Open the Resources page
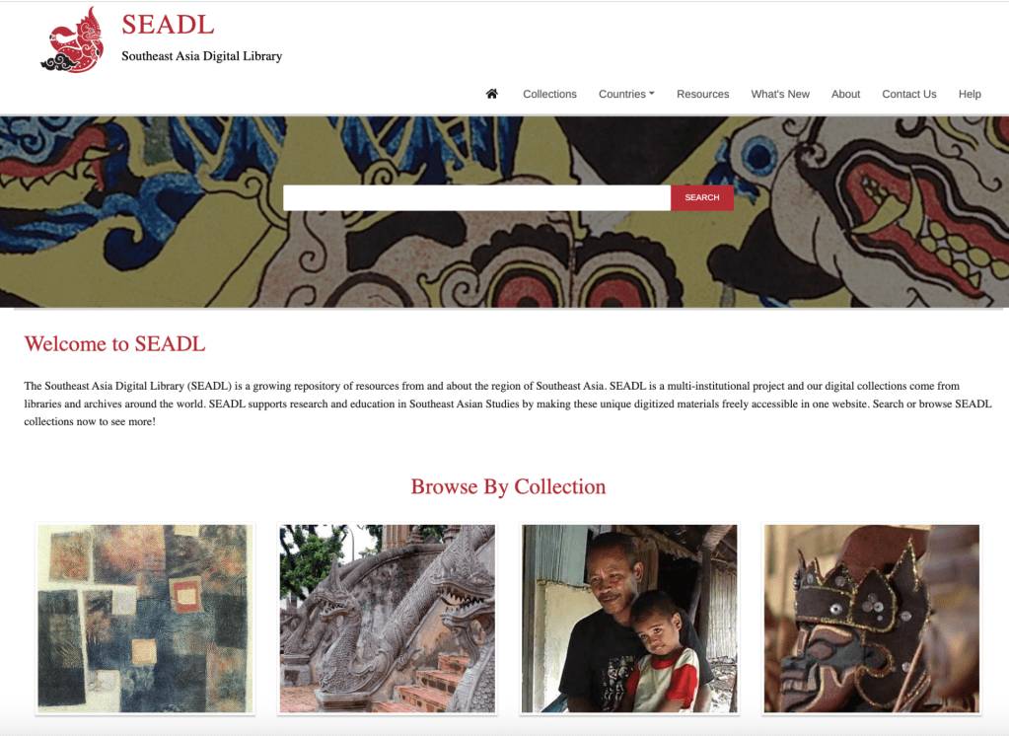Viewport: 1009px width, 736px height. click(702, 94)
